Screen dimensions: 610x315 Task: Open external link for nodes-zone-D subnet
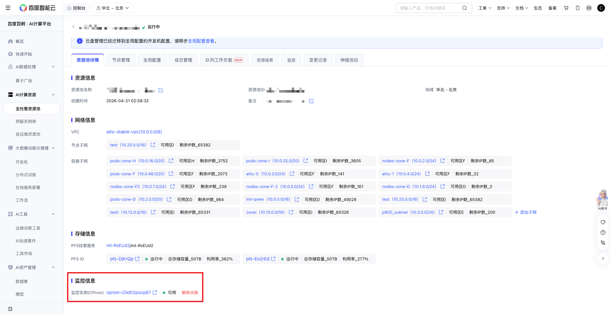443,186
